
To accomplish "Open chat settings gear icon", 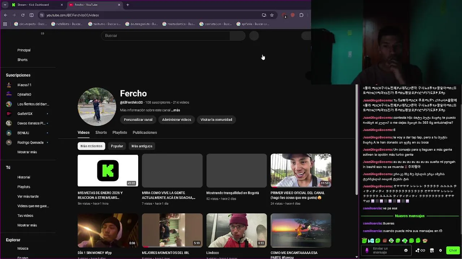I will click(440, 250).
